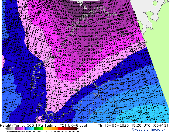
Task: Click the weatheronline.co.uk copyright link
Action: [x=148, y=130]
